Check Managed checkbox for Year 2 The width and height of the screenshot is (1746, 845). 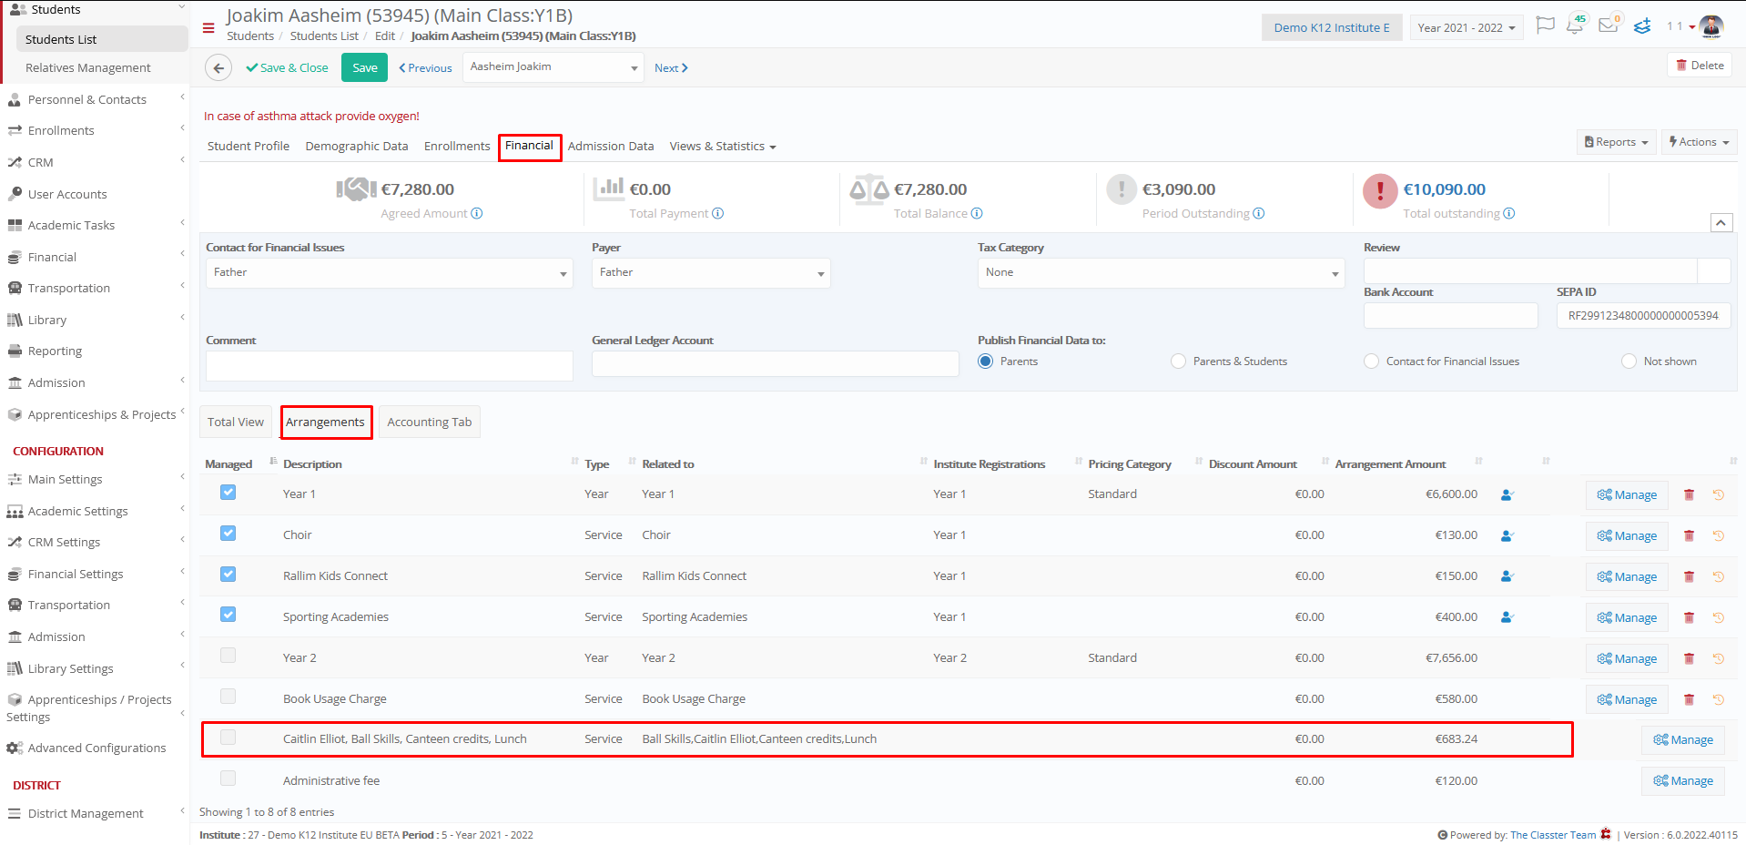(228, 656)
